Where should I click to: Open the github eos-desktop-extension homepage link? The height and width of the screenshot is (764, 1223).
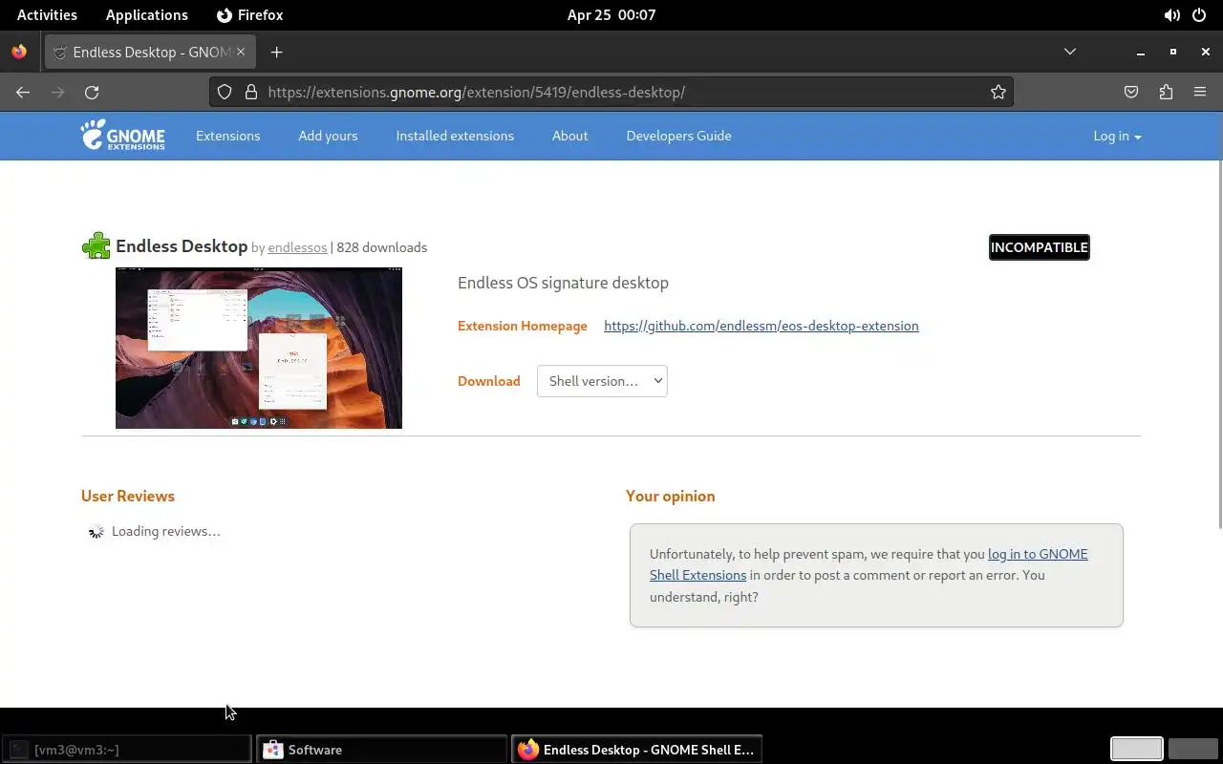762,326
